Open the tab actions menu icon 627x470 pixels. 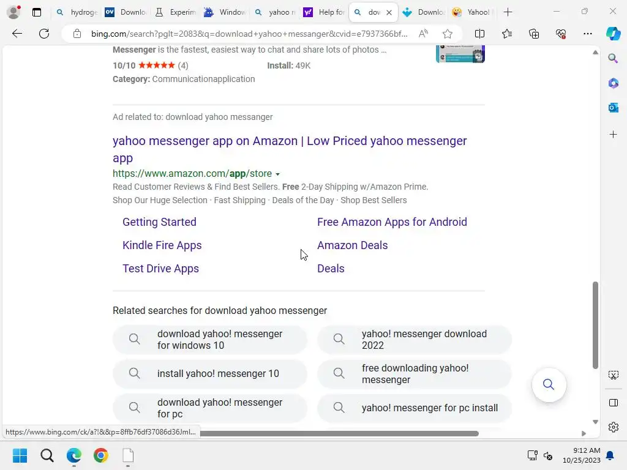coord(37,12)
